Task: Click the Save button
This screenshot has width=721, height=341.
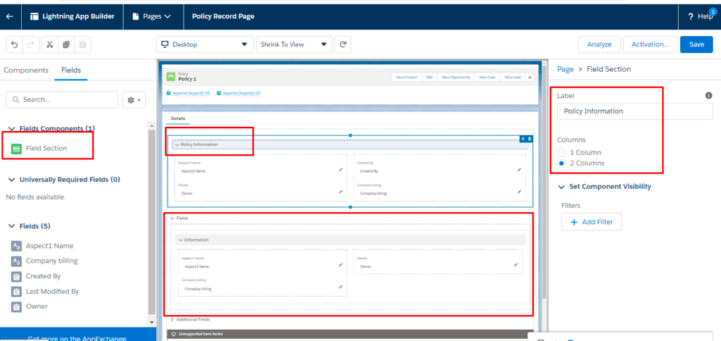Action: (696, 44)
